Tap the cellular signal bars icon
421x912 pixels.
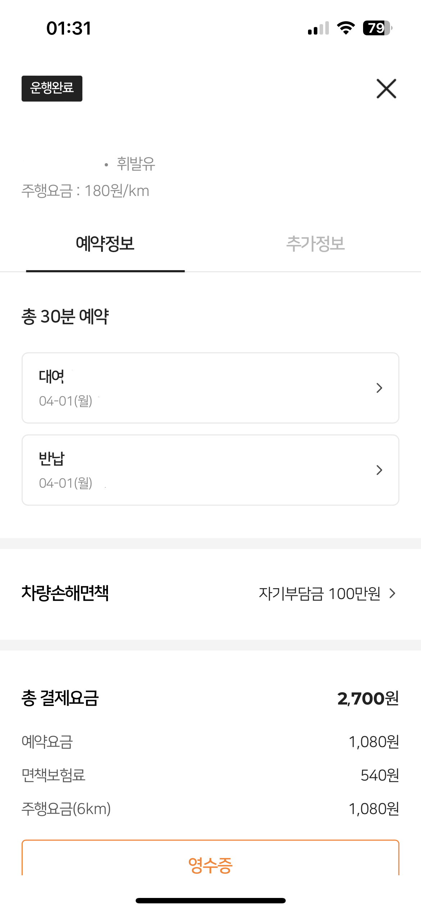(318, 28)
